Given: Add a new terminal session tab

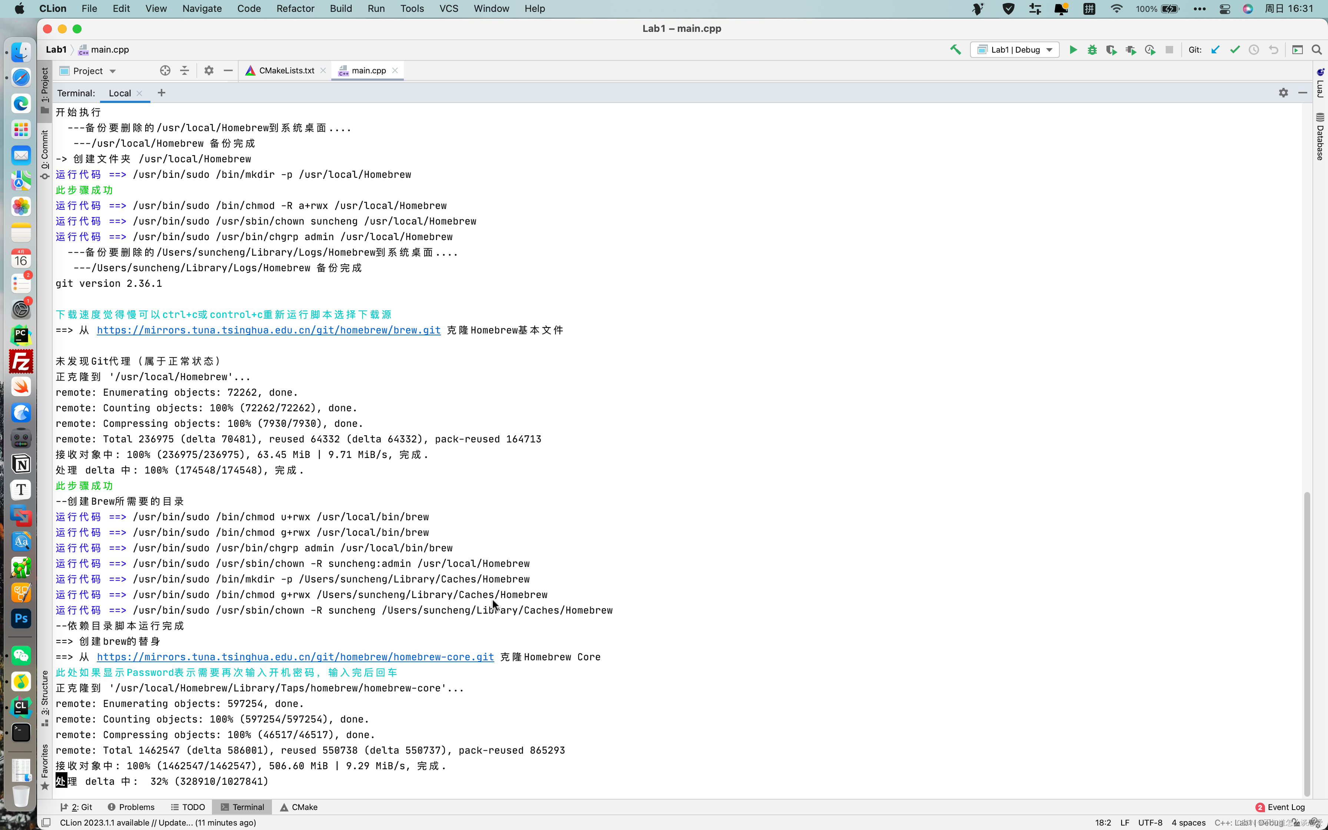Looking at the screenshot, I should point(161,93).
